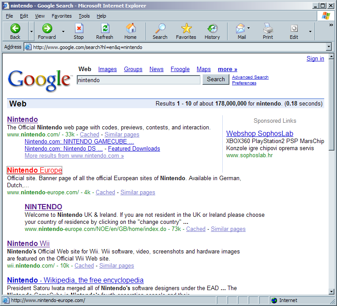Click the Google search query field

click(139, 80)
